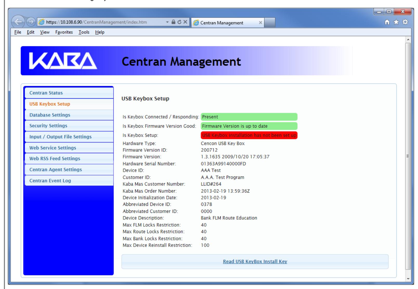Click the Firmware Version ID value "200712"

tap(209, 150)
